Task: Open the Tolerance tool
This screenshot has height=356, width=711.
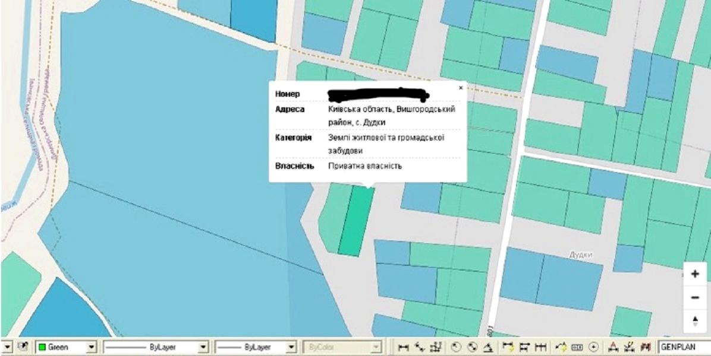Action: 577,347
